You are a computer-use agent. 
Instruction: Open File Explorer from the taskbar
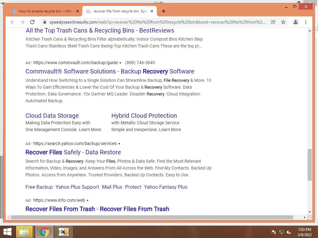tap(24, 232)
